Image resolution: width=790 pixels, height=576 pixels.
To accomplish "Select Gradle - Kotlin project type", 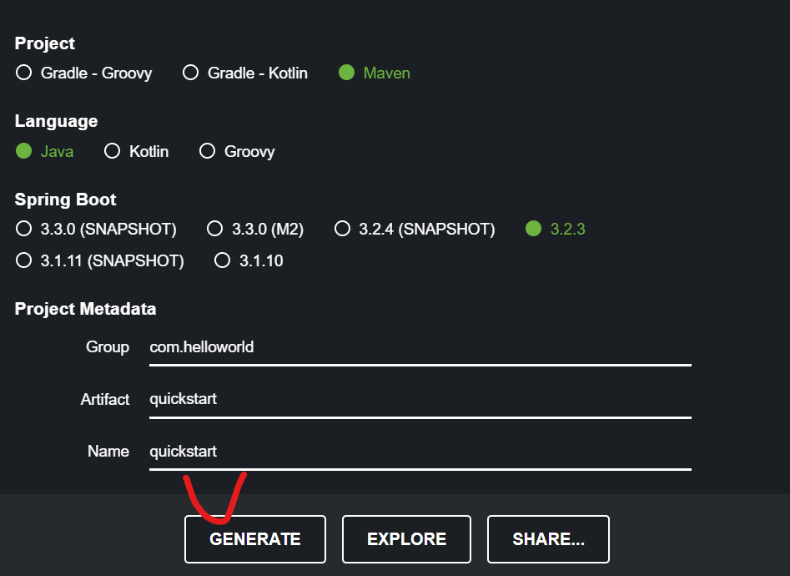I will pyautogui.click(x=245, y=73).
